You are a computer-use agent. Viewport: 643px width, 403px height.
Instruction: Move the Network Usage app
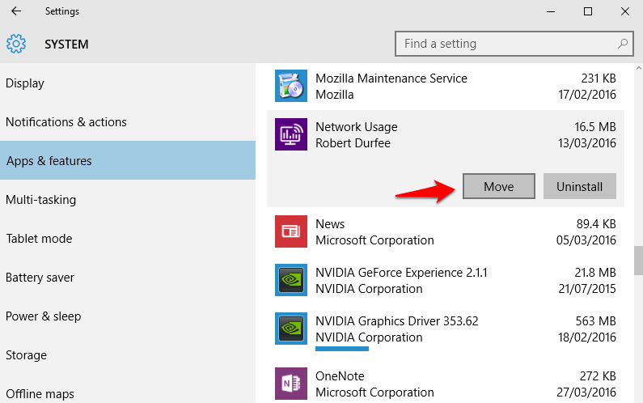[x=499, y=186]
